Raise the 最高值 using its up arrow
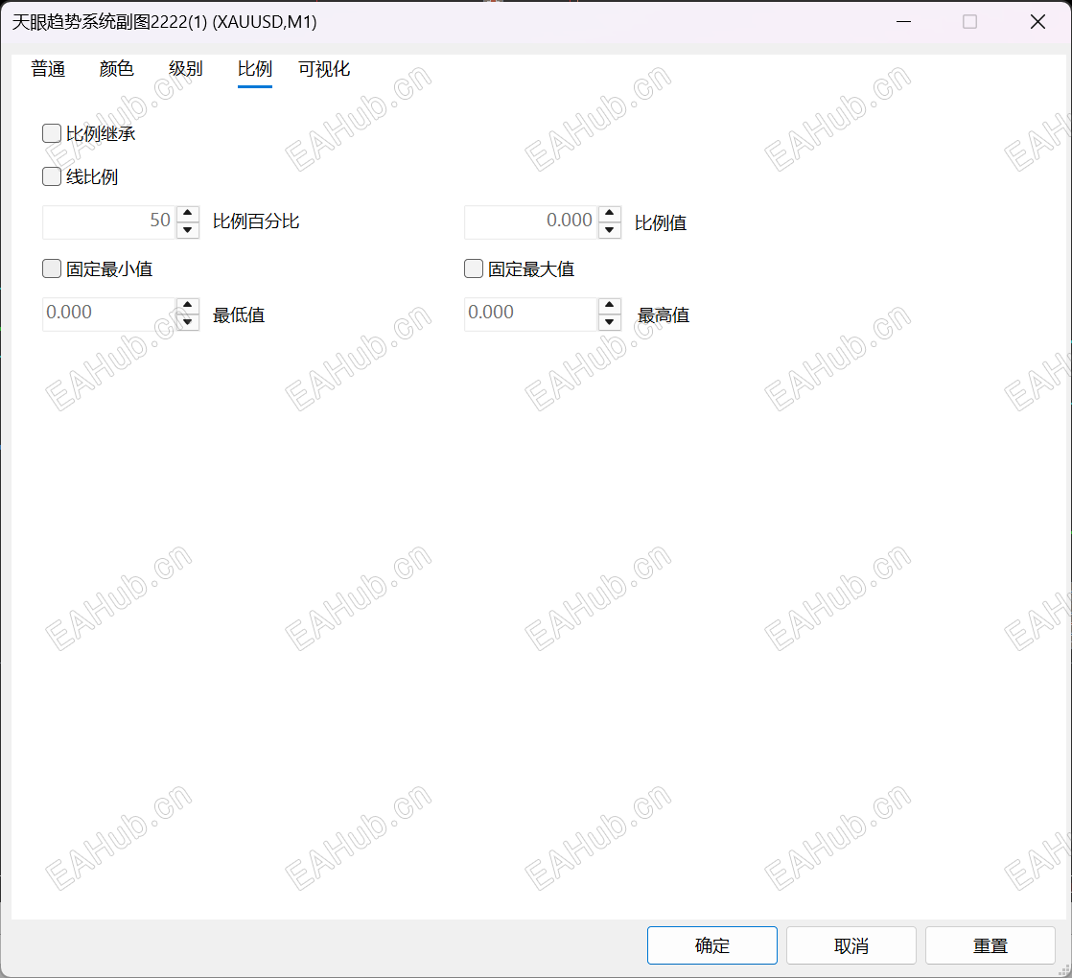Image resolution: width=1072 pixels, height=978 pixels. coord(609,306)
